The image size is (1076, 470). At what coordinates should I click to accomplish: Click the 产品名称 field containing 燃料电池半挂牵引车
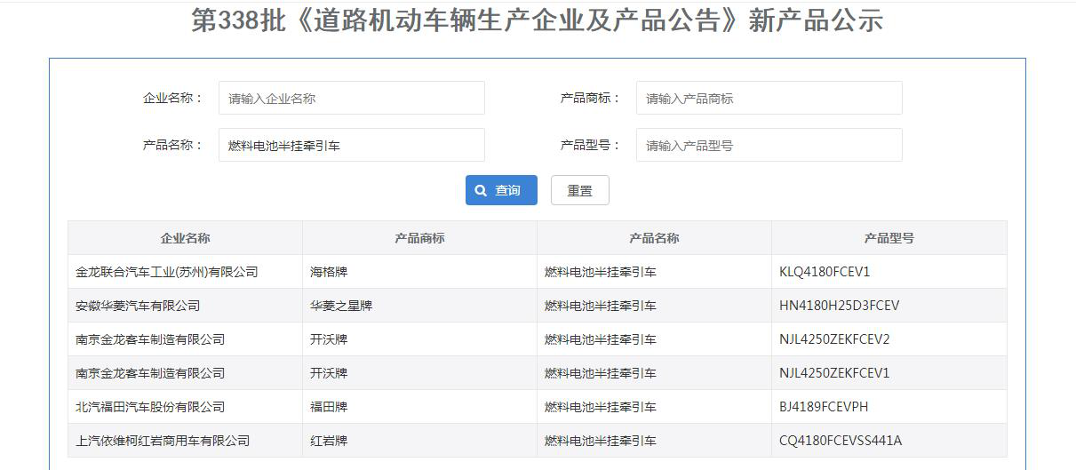(352, 145)
